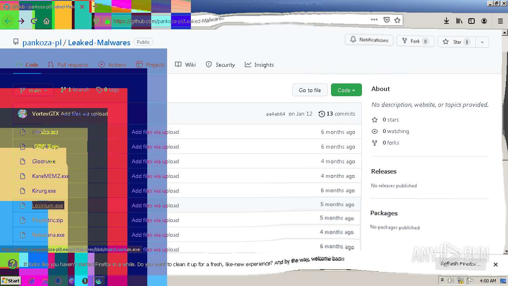Open the 1 branch link

coord(75,90)
